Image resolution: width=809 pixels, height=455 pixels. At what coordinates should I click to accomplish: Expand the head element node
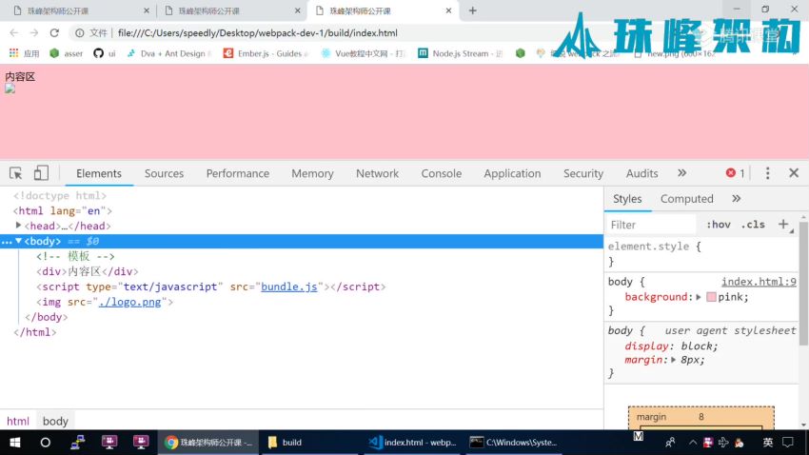19,226
